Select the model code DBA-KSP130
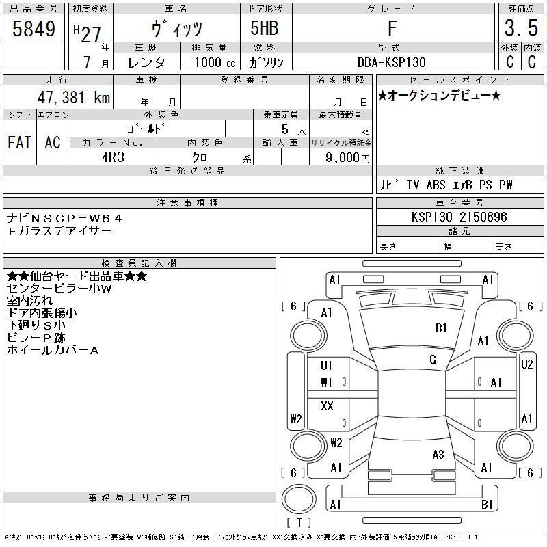 pyautogui.click(x=392, y=62)
